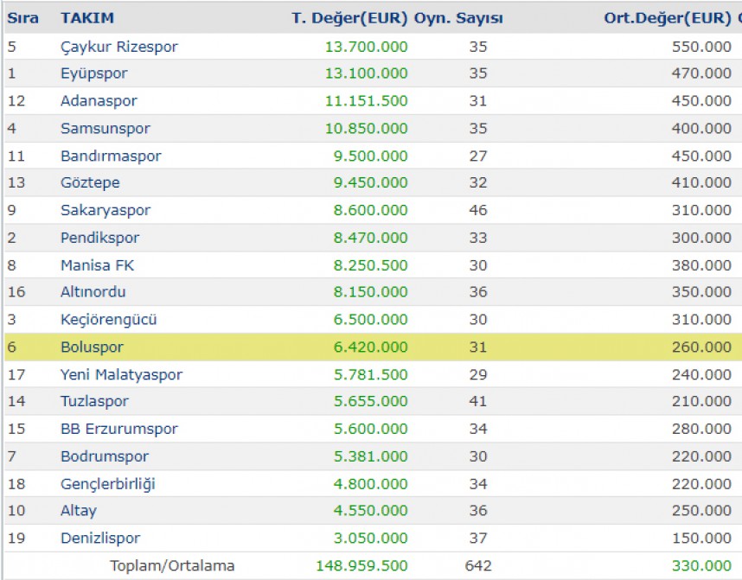Open the Denizlispor team link

click(100, 539)
